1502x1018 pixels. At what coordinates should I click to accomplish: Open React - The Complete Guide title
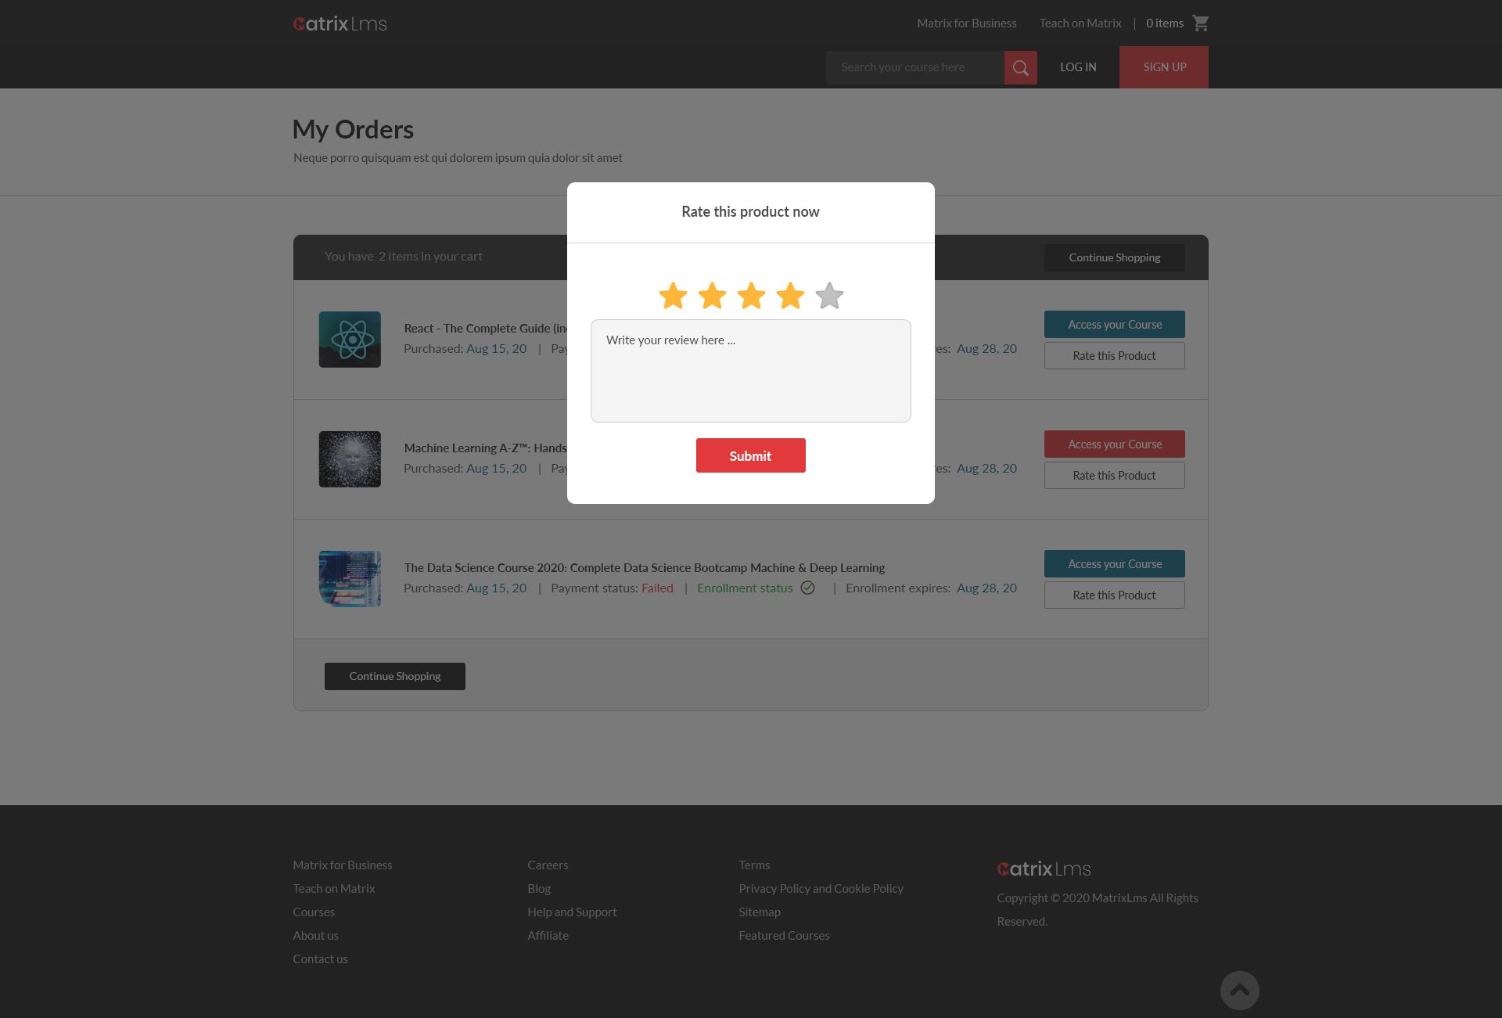(485, 328)
